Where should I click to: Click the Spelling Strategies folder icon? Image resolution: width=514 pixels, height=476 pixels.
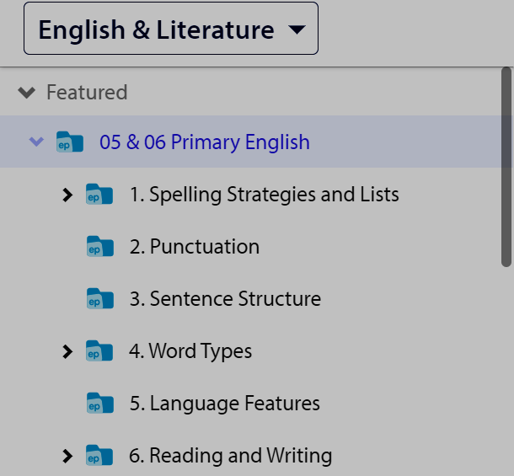tap(99, 194)
